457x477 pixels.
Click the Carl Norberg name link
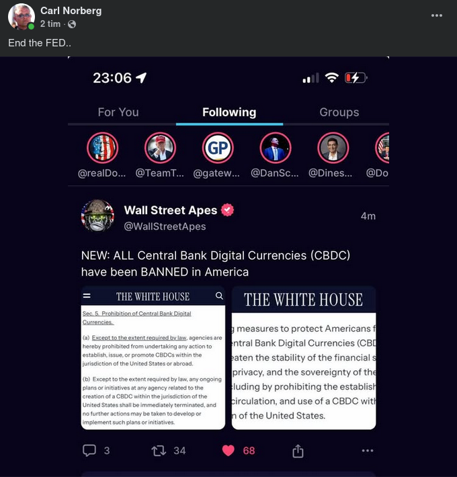pos(71,11)
